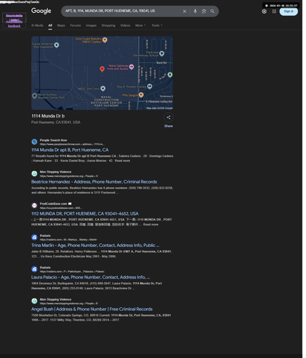
Task: Expand the More search filters dropdown
Action: (x=140, y=25)
